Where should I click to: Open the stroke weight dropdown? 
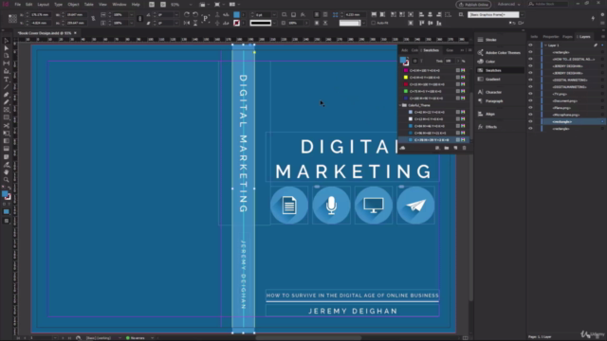[274, 15]
